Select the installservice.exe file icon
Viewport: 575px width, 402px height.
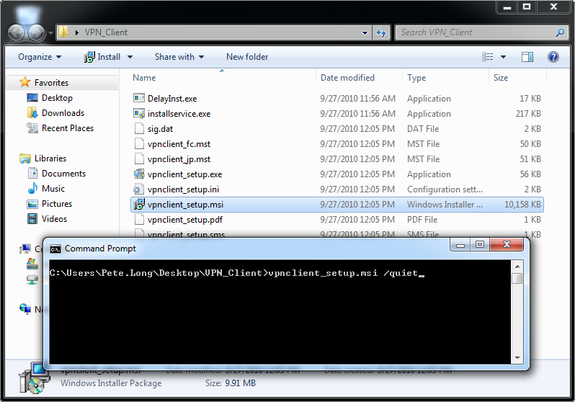click(x=139, y=113)
